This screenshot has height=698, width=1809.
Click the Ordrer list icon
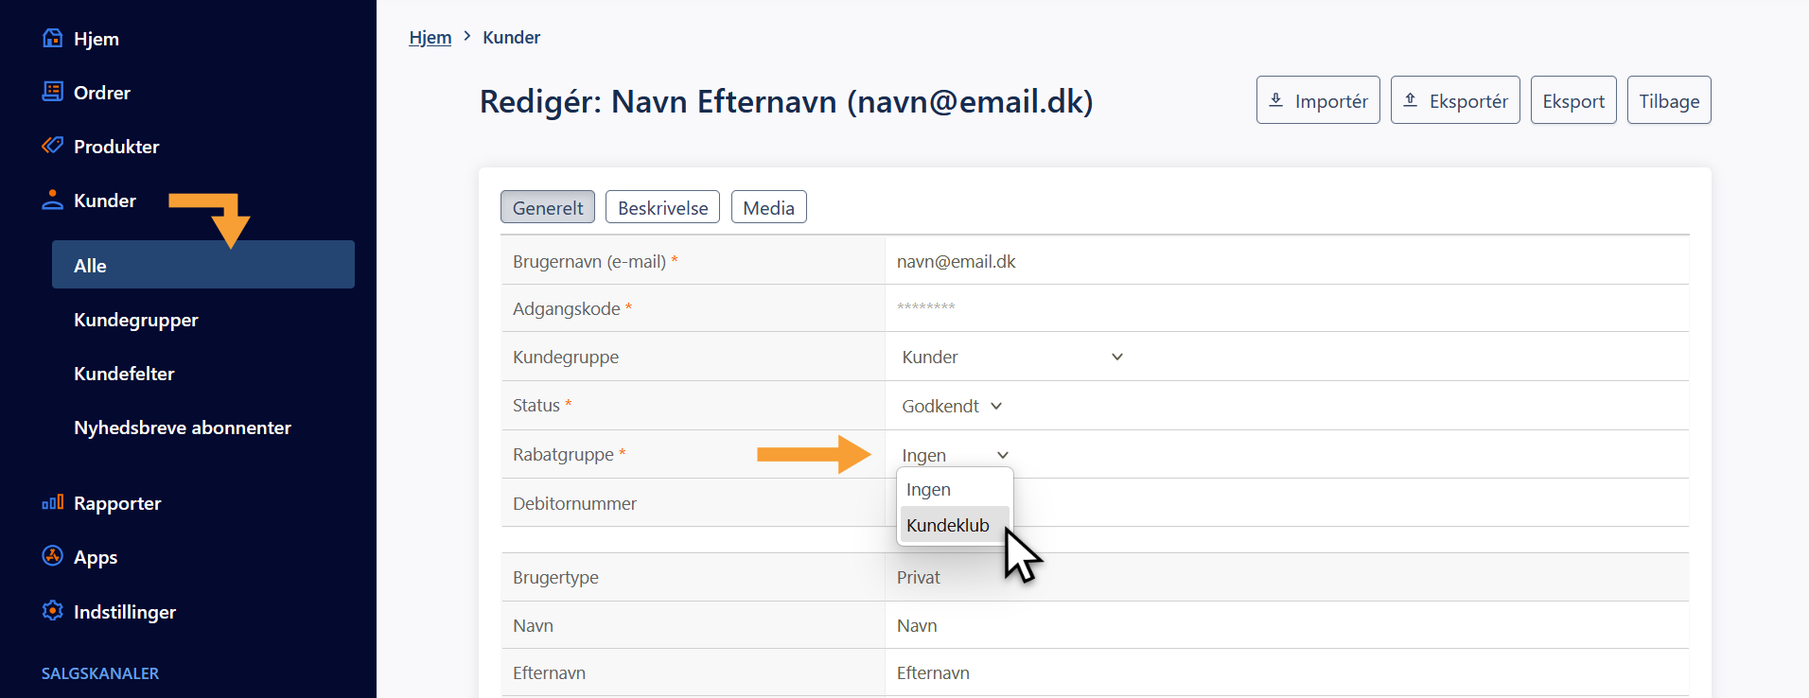[x=53, y=92]
